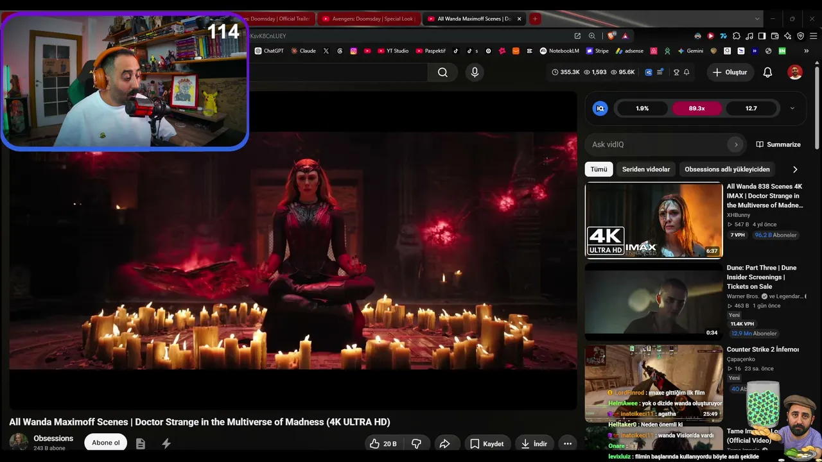Open the browser extensions puzzle icon

[736, 36]
